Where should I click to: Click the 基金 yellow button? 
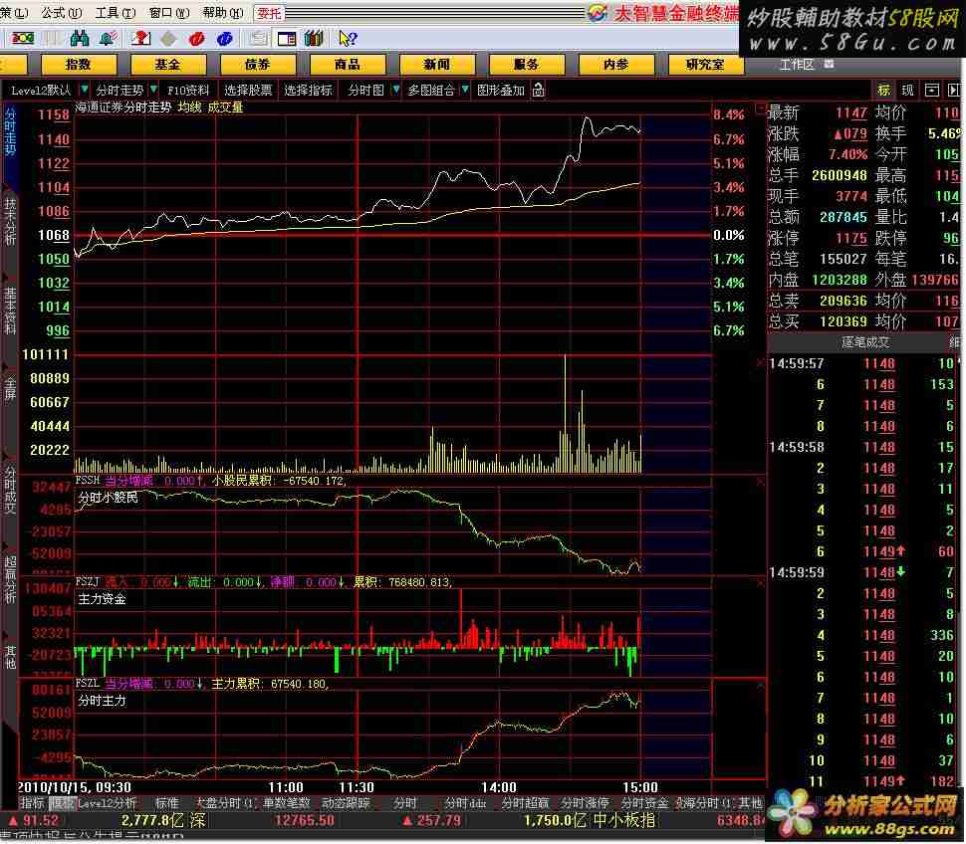click(167, 64)
